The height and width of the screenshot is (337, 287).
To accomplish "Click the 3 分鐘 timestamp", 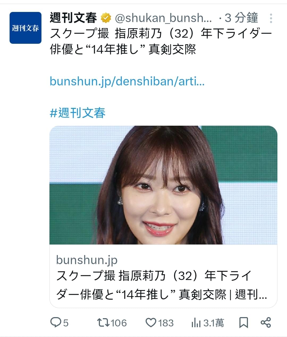I will [x=241, y=18].
